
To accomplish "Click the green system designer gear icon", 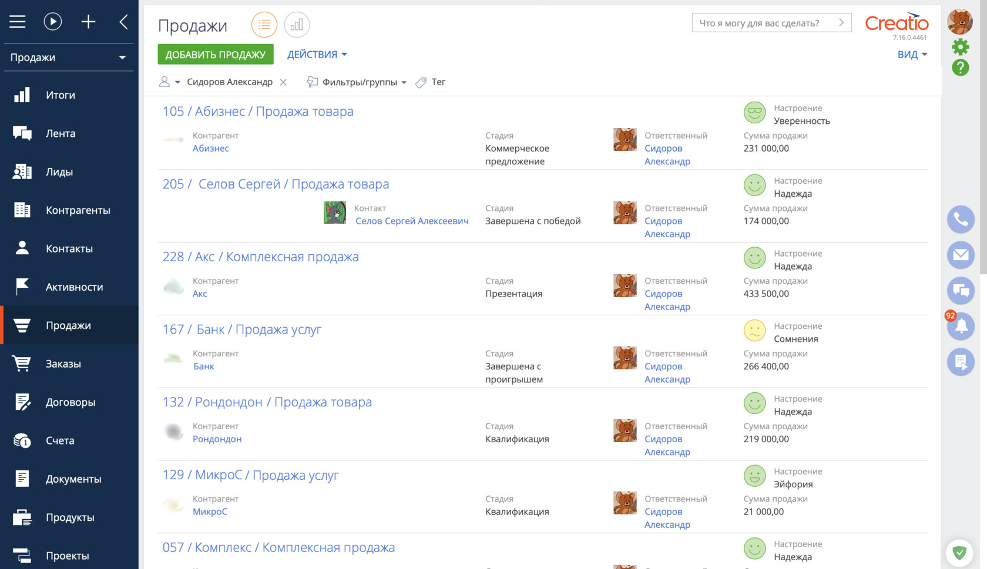I will tap(960, 47).
